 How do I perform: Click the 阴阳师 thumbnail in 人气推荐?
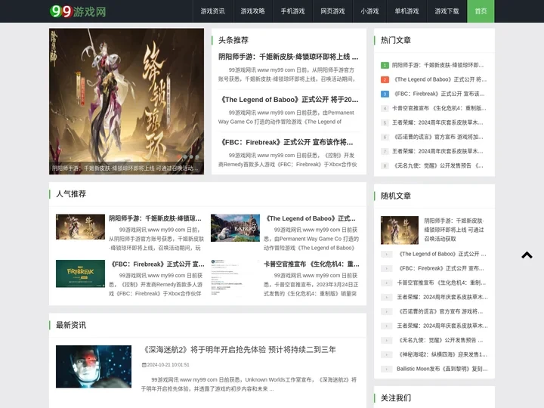(80, 227)
